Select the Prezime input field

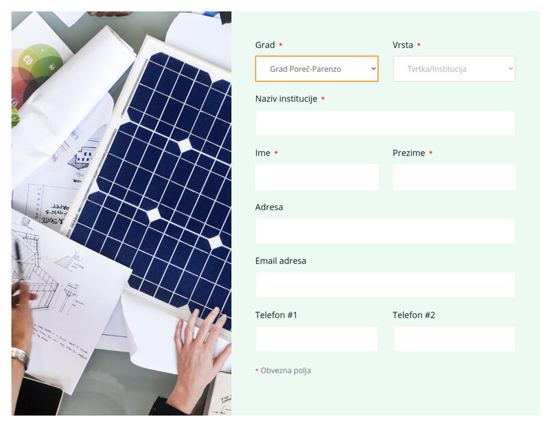pos(454,177)
